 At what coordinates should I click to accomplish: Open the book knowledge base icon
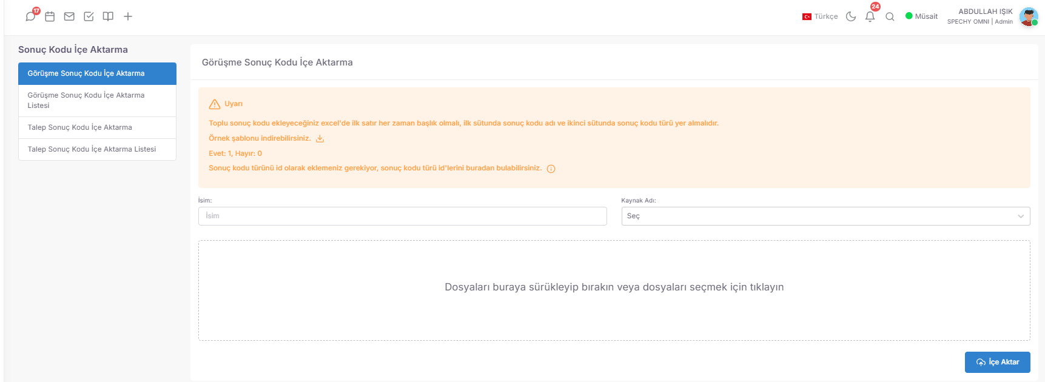point(108,16)
